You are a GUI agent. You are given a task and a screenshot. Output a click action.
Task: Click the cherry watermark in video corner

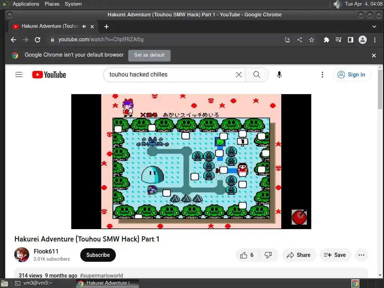299,217
